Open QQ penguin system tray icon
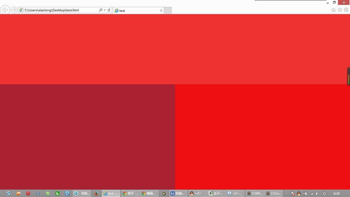Screen dimensions: 350x197 pos(299,194)
